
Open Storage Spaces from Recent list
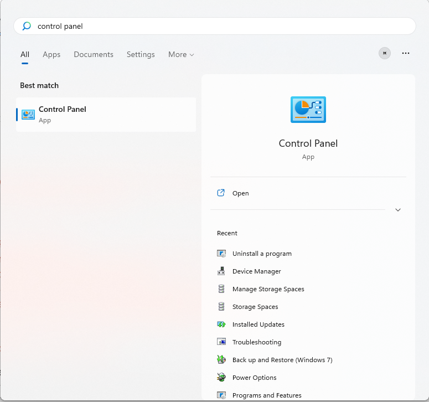pyautogui.click(x=255, y=307)
